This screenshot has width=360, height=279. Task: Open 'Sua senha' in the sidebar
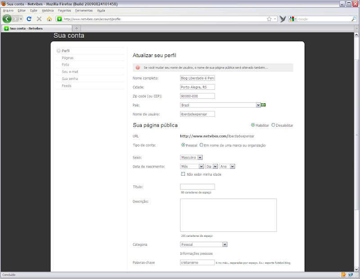click(x=70, y=79)
